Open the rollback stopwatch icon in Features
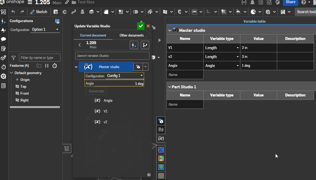Screen dimensions: 316x180 (x=55, y=66)
